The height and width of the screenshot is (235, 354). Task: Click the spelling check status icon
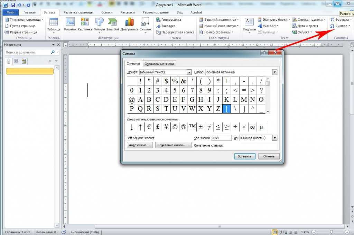pos(64,232)
